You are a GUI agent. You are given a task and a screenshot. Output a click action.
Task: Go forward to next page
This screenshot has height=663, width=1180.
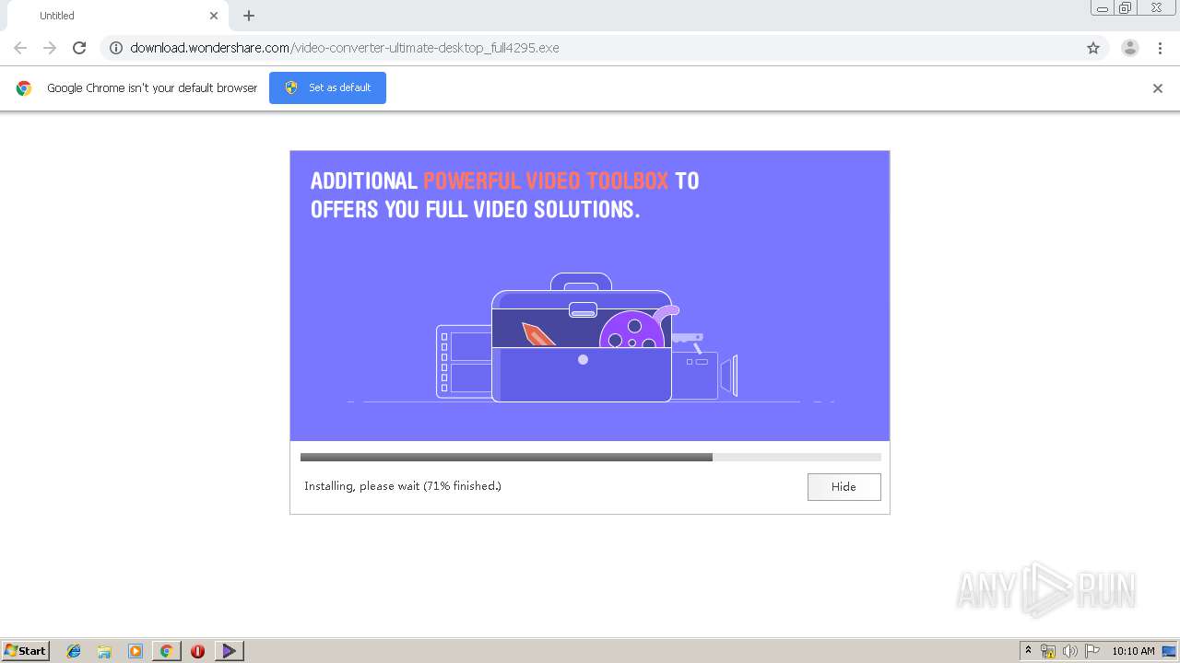coord(50,48)
